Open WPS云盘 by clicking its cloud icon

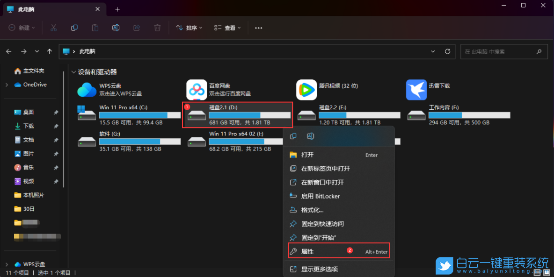point(87,90)
